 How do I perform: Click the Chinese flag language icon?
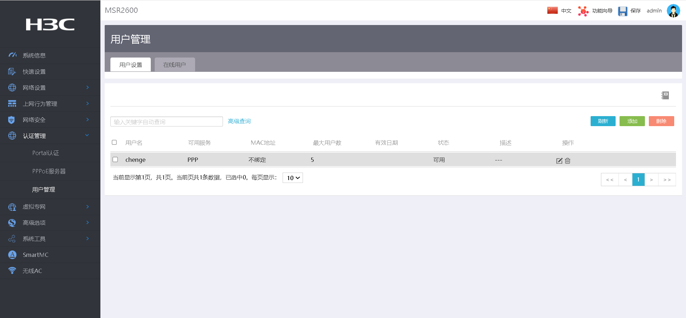pos(552,10)
